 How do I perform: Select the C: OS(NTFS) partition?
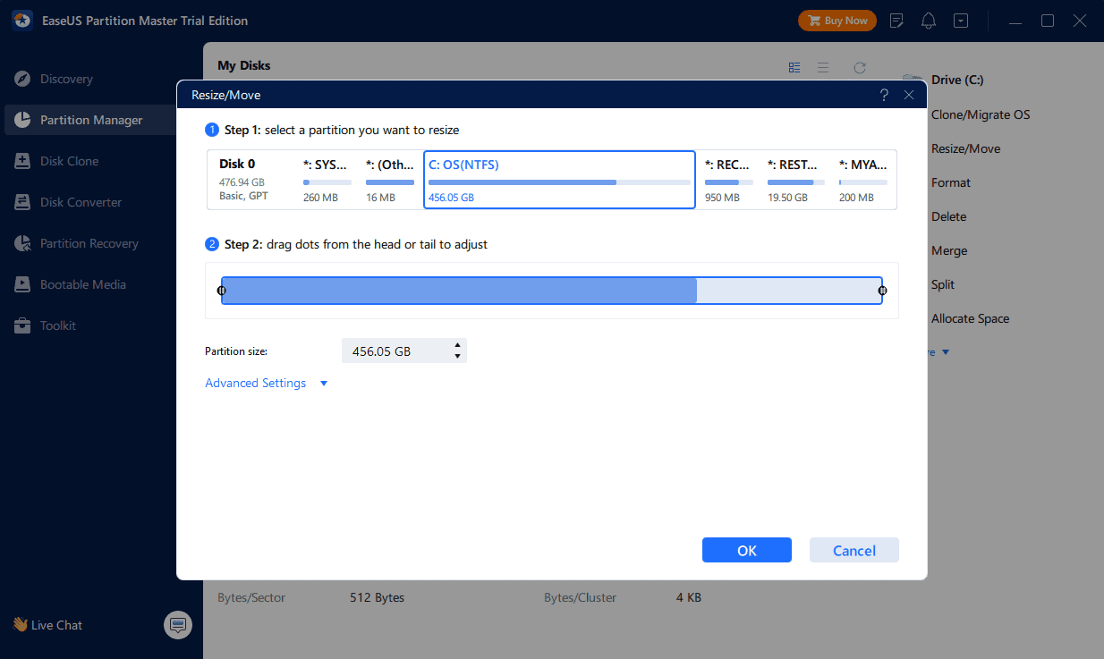559,180
